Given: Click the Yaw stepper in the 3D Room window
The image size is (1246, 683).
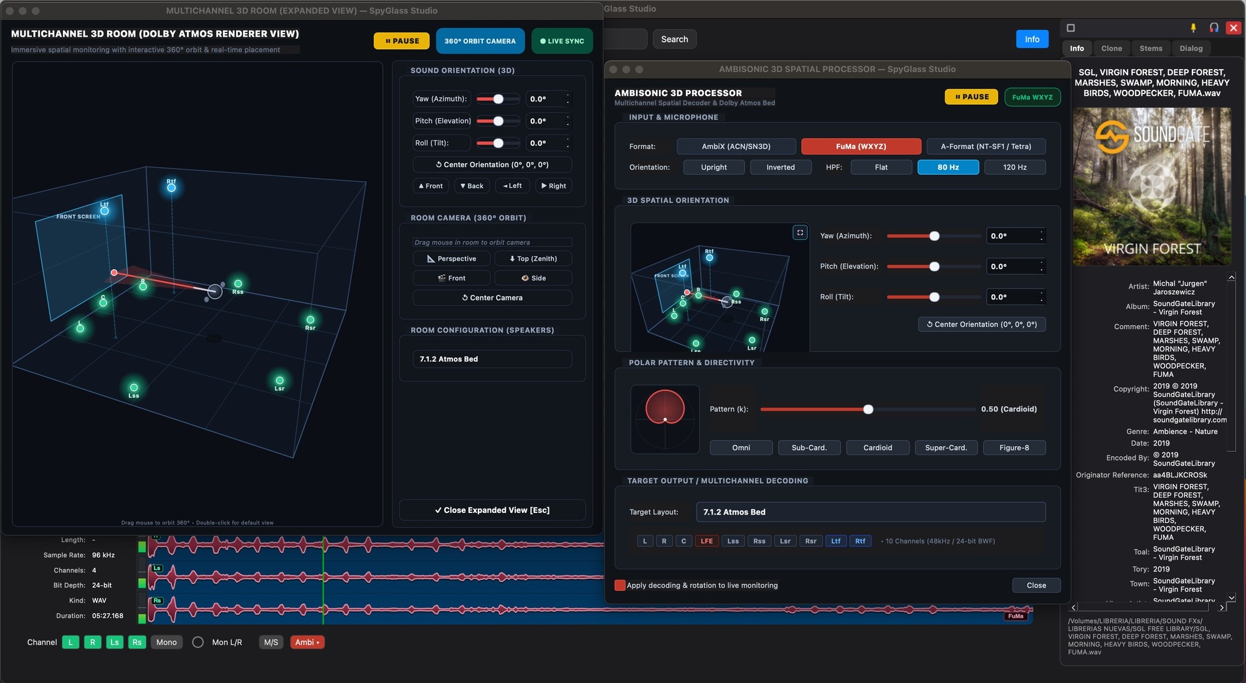Looking at the screenshot, I should tap(568, 98).
